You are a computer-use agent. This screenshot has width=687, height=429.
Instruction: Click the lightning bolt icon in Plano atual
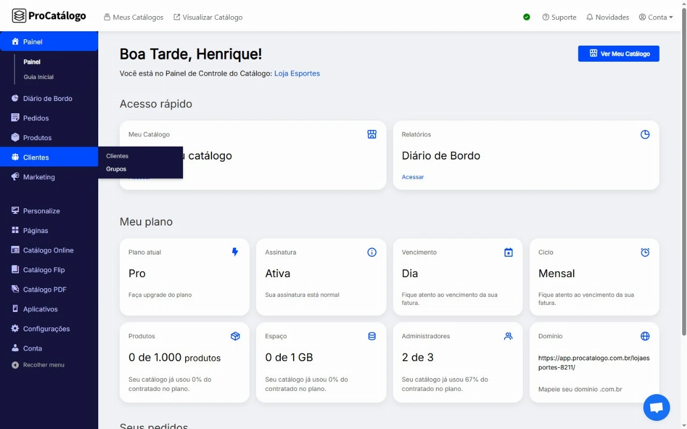pos(235,252)
